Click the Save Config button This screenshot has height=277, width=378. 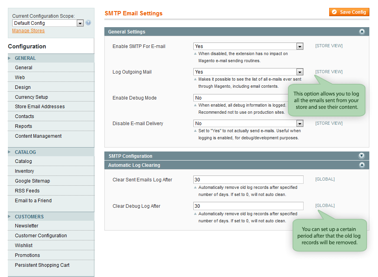click(349, 12)
